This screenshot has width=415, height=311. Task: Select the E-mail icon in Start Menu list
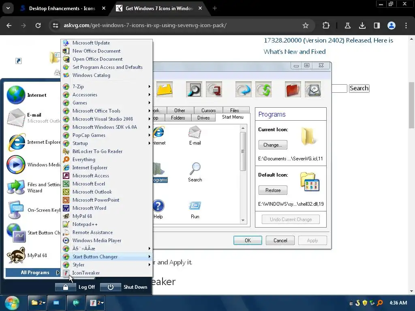pos(195,136)
